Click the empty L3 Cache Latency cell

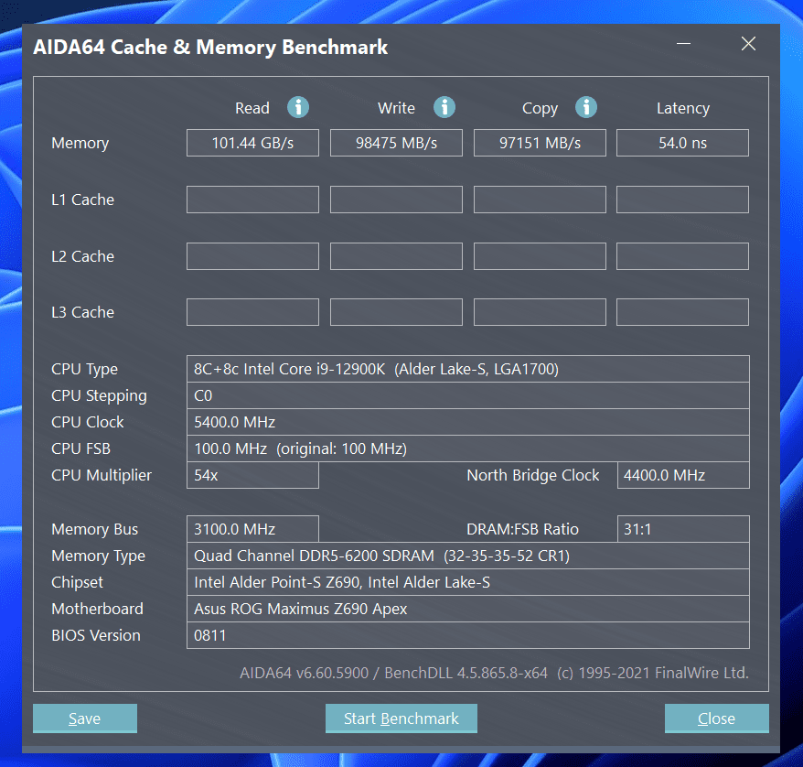coord(682,312)
